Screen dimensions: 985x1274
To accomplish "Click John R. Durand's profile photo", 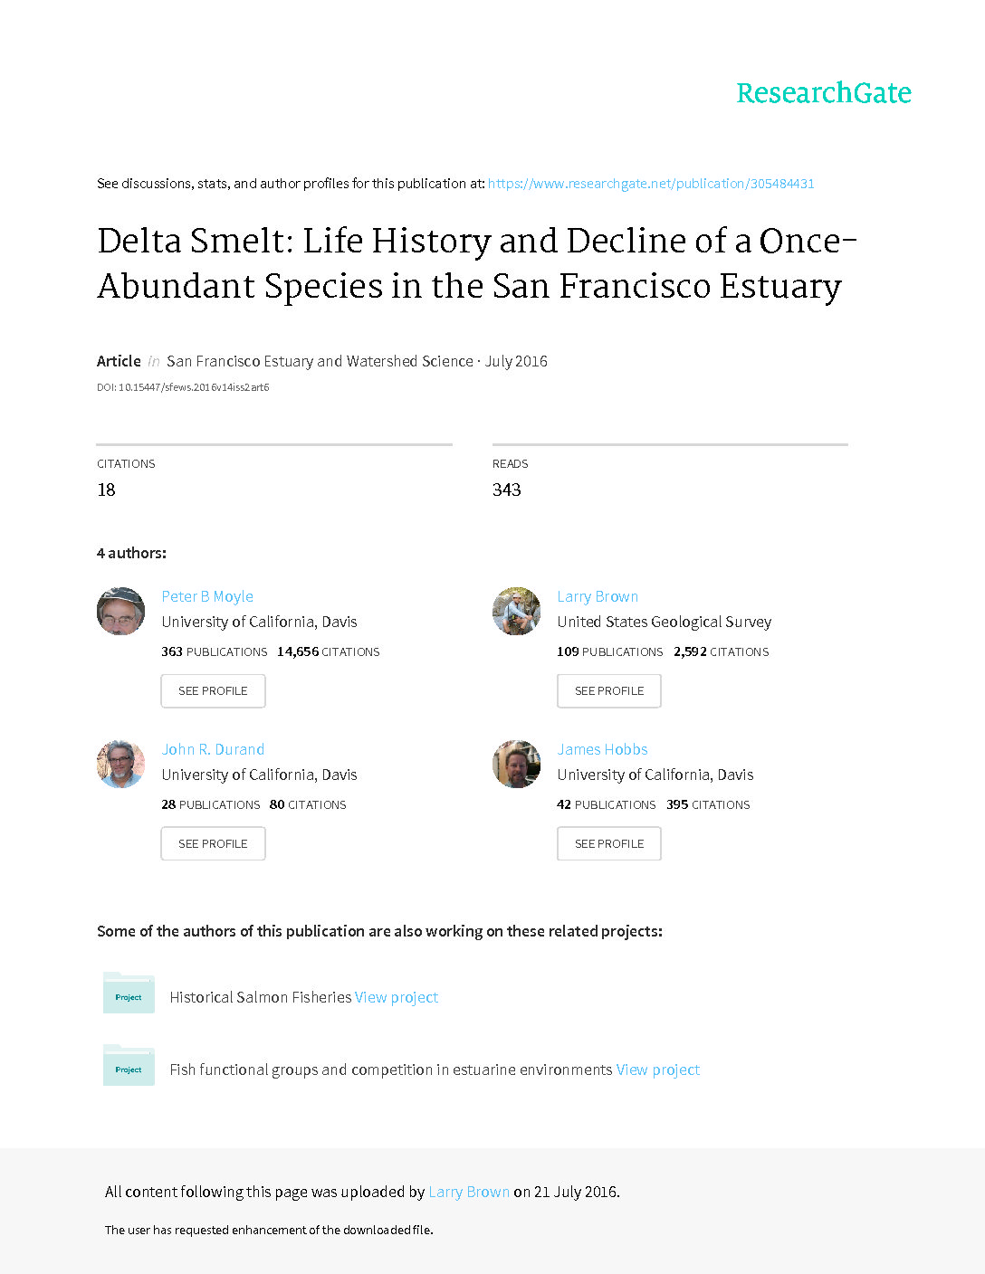I will pos(120,764).
